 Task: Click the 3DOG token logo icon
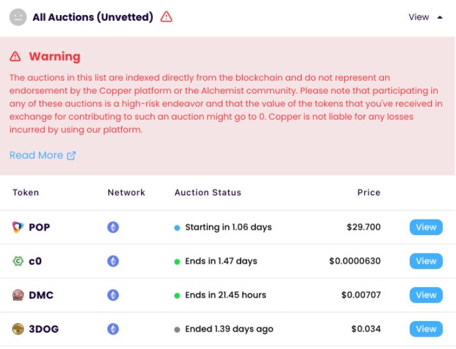18,329
